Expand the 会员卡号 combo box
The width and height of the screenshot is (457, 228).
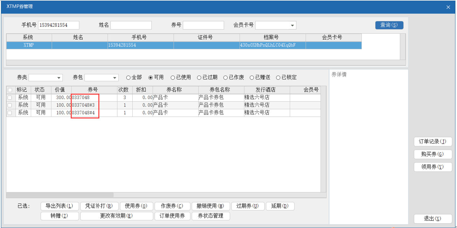(292, 25)
